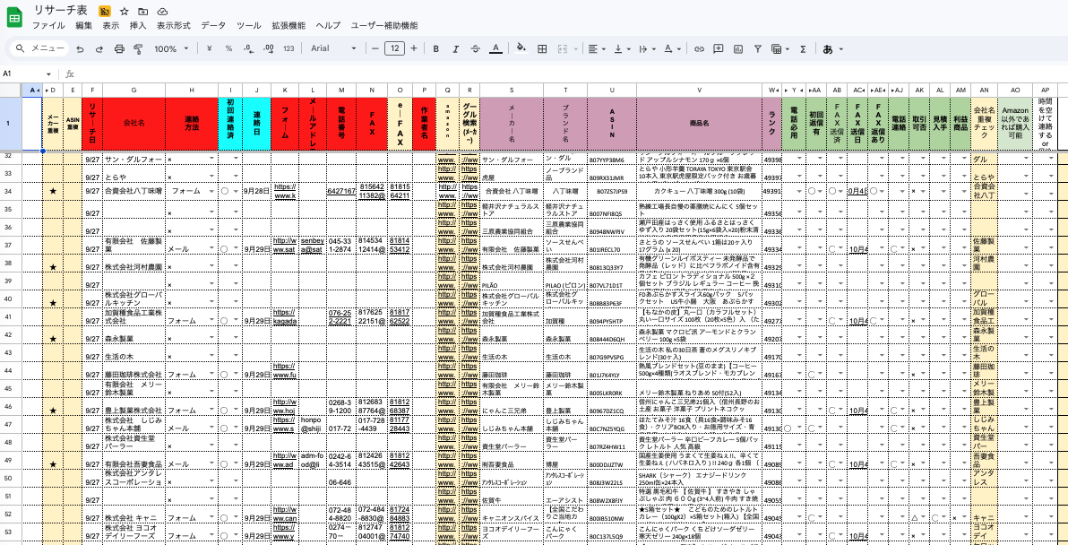The height and width of the screenshot is (545, 1068).
Task: Click the yellow icon next to document title
Action: click(104, 12)
